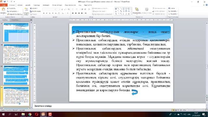Undo the last action in quick access toolbar

[x=8, y=1]
